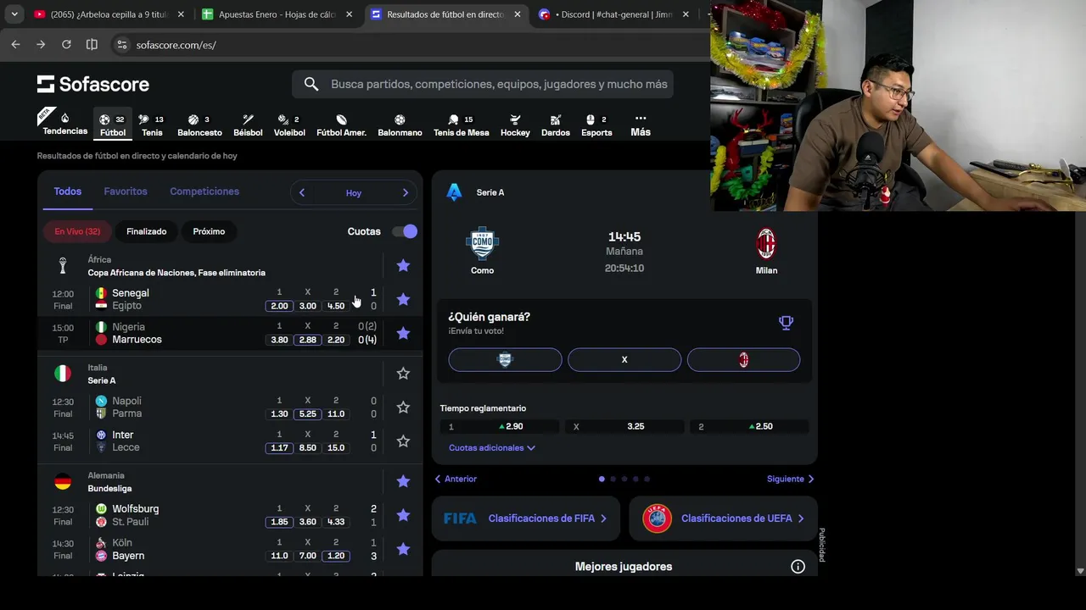Image resolution: width=1086 pixels, height=610 pixels.
Task: Select the Todos tab
Action: [68, 191]
